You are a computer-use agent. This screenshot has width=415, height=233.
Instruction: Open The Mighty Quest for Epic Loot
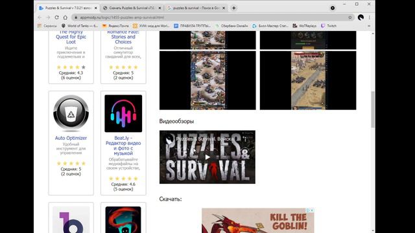click(71, 37)
